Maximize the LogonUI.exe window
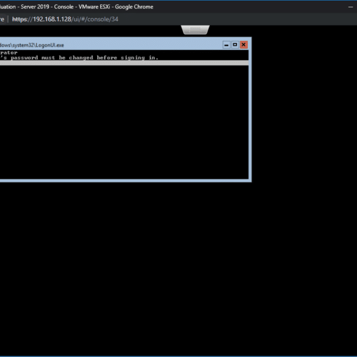The width and height of the screenshot is (357, 357). coord(235,45)
